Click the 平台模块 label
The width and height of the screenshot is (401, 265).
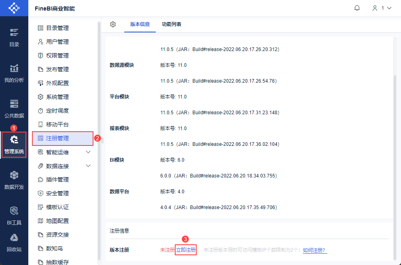pos(119,97)
